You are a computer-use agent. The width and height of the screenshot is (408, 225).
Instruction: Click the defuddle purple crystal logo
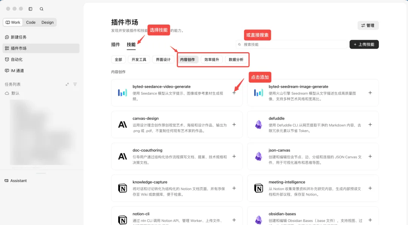point(259,124)
